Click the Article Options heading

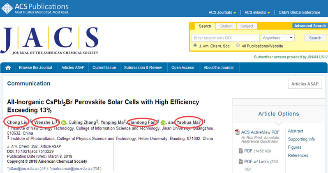pos(278,114)
